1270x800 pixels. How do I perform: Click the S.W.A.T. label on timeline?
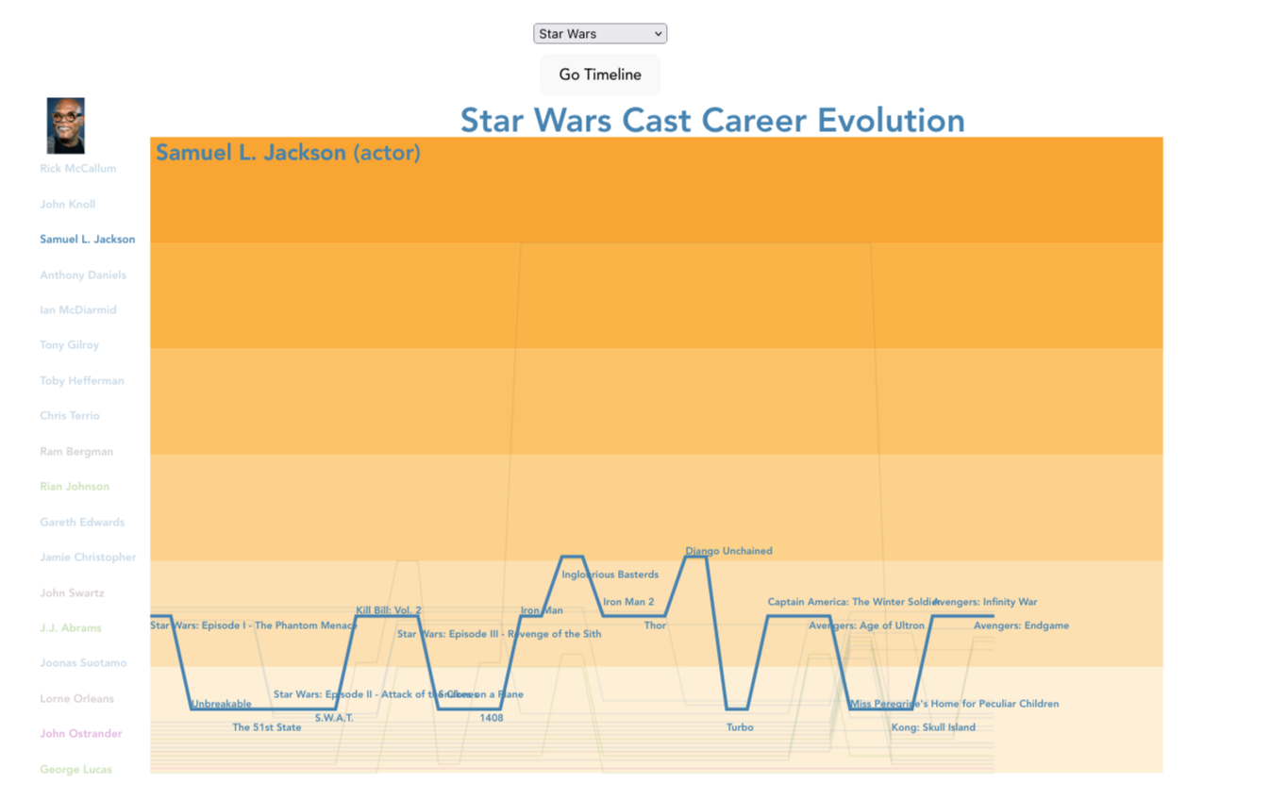(334, 718)
